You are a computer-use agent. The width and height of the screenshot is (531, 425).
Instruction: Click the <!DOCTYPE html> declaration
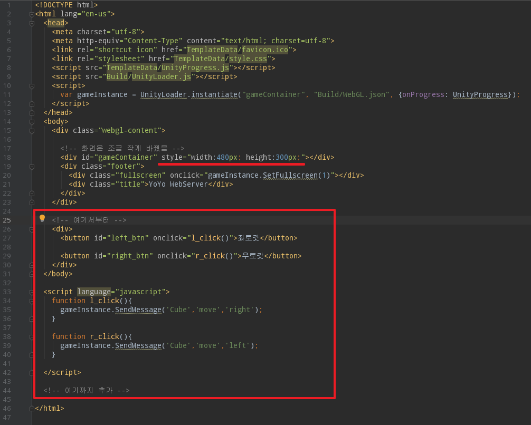(67, 5)
